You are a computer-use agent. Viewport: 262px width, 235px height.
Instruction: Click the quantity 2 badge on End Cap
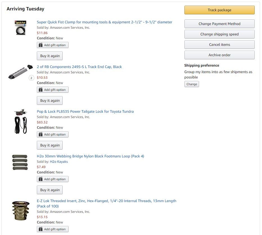(x=31, y=78)
